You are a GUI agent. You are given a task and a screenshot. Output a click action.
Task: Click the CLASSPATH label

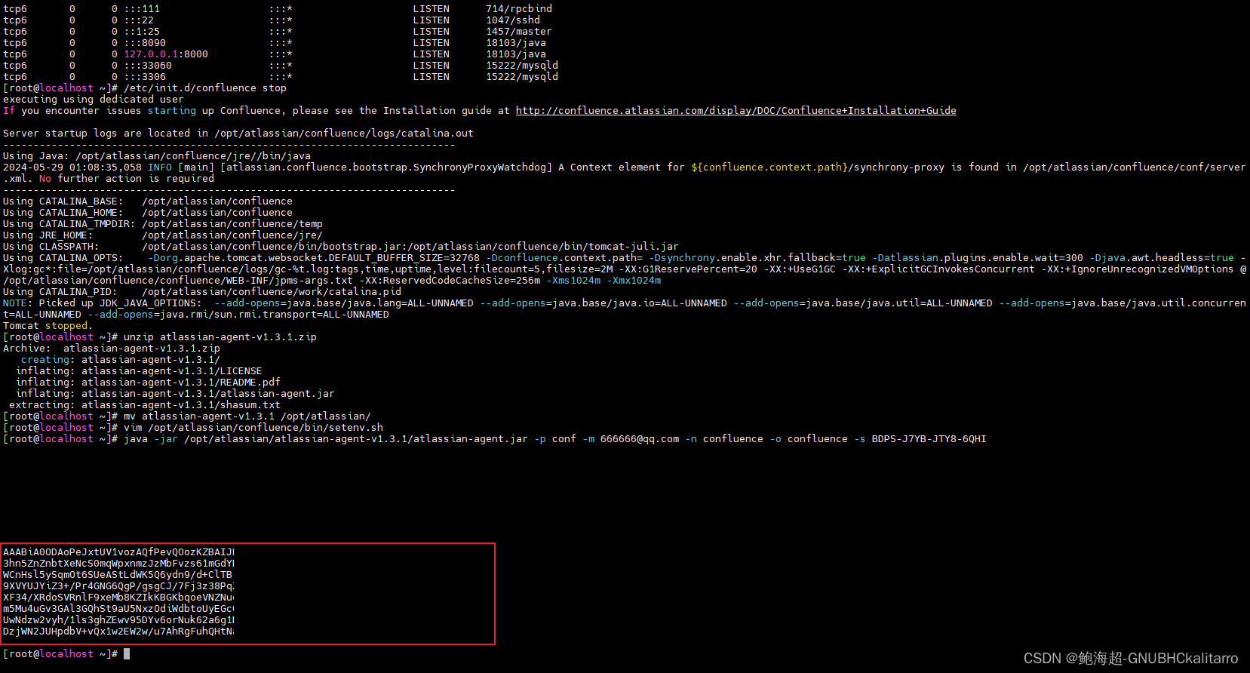pyautogui.click(x=66, y=247)
